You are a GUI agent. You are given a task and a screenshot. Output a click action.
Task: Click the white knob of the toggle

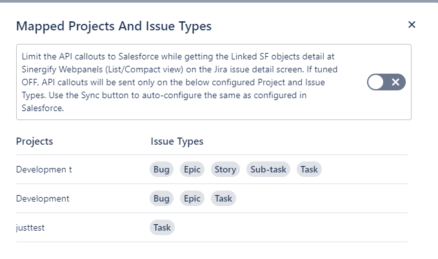point(375,82)
